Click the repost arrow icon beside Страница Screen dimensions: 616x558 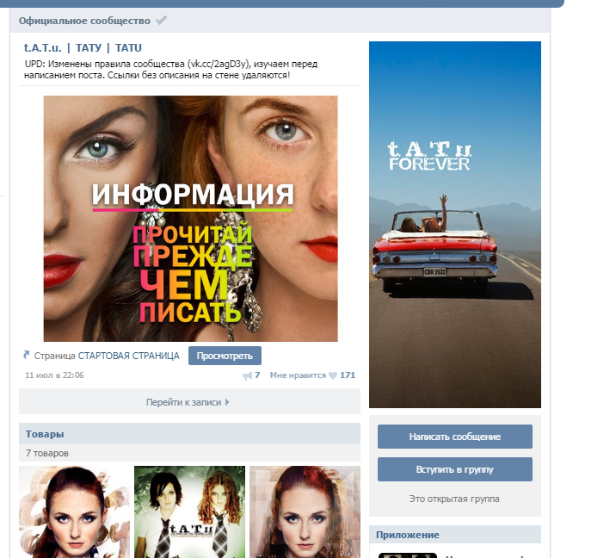point(27,355)
